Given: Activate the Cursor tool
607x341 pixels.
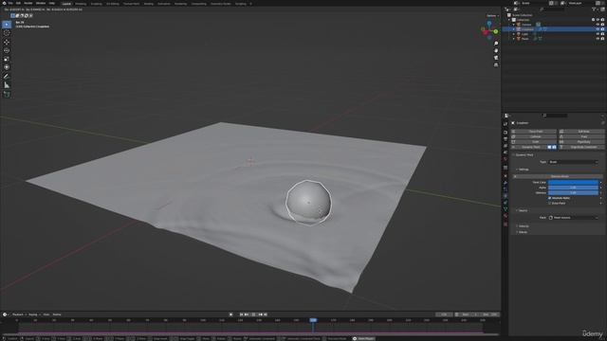Looking at the screenshot, I should [7, 33].
